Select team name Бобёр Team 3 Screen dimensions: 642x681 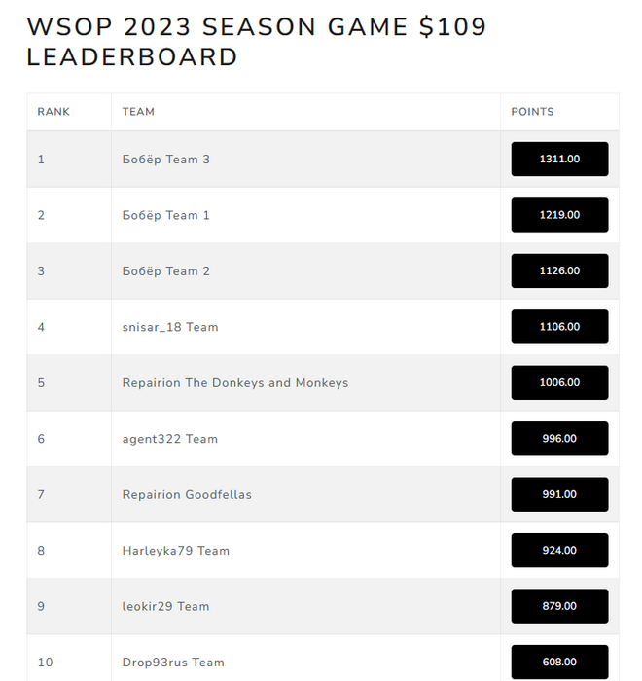pyautogui.click(x=166, y=160)
